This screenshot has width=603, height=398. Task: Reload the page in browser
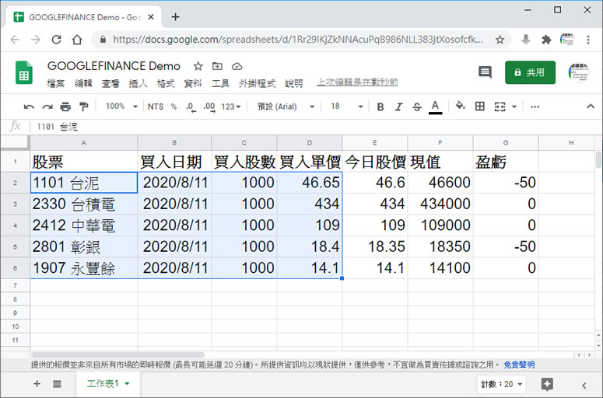pos(57,39)
